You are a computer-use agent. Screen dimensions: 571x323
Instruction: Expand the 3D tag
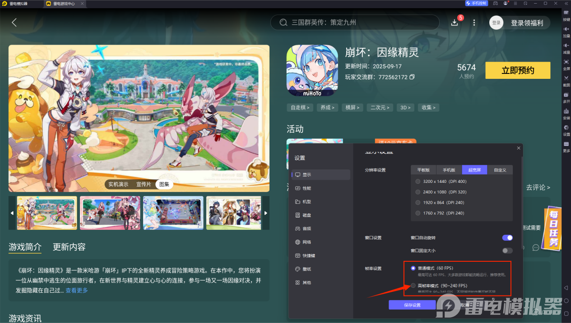pyautogui.click(x=405, y=108)
